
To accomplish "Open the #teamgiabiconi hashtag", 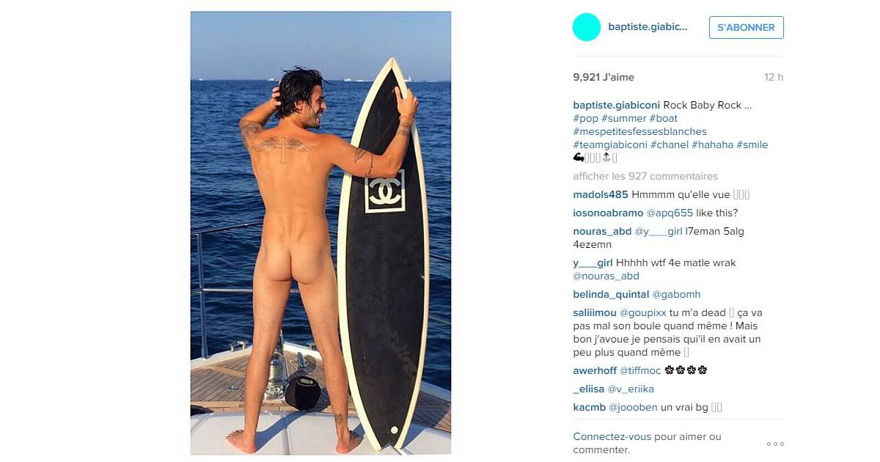I will click(610, 144).
